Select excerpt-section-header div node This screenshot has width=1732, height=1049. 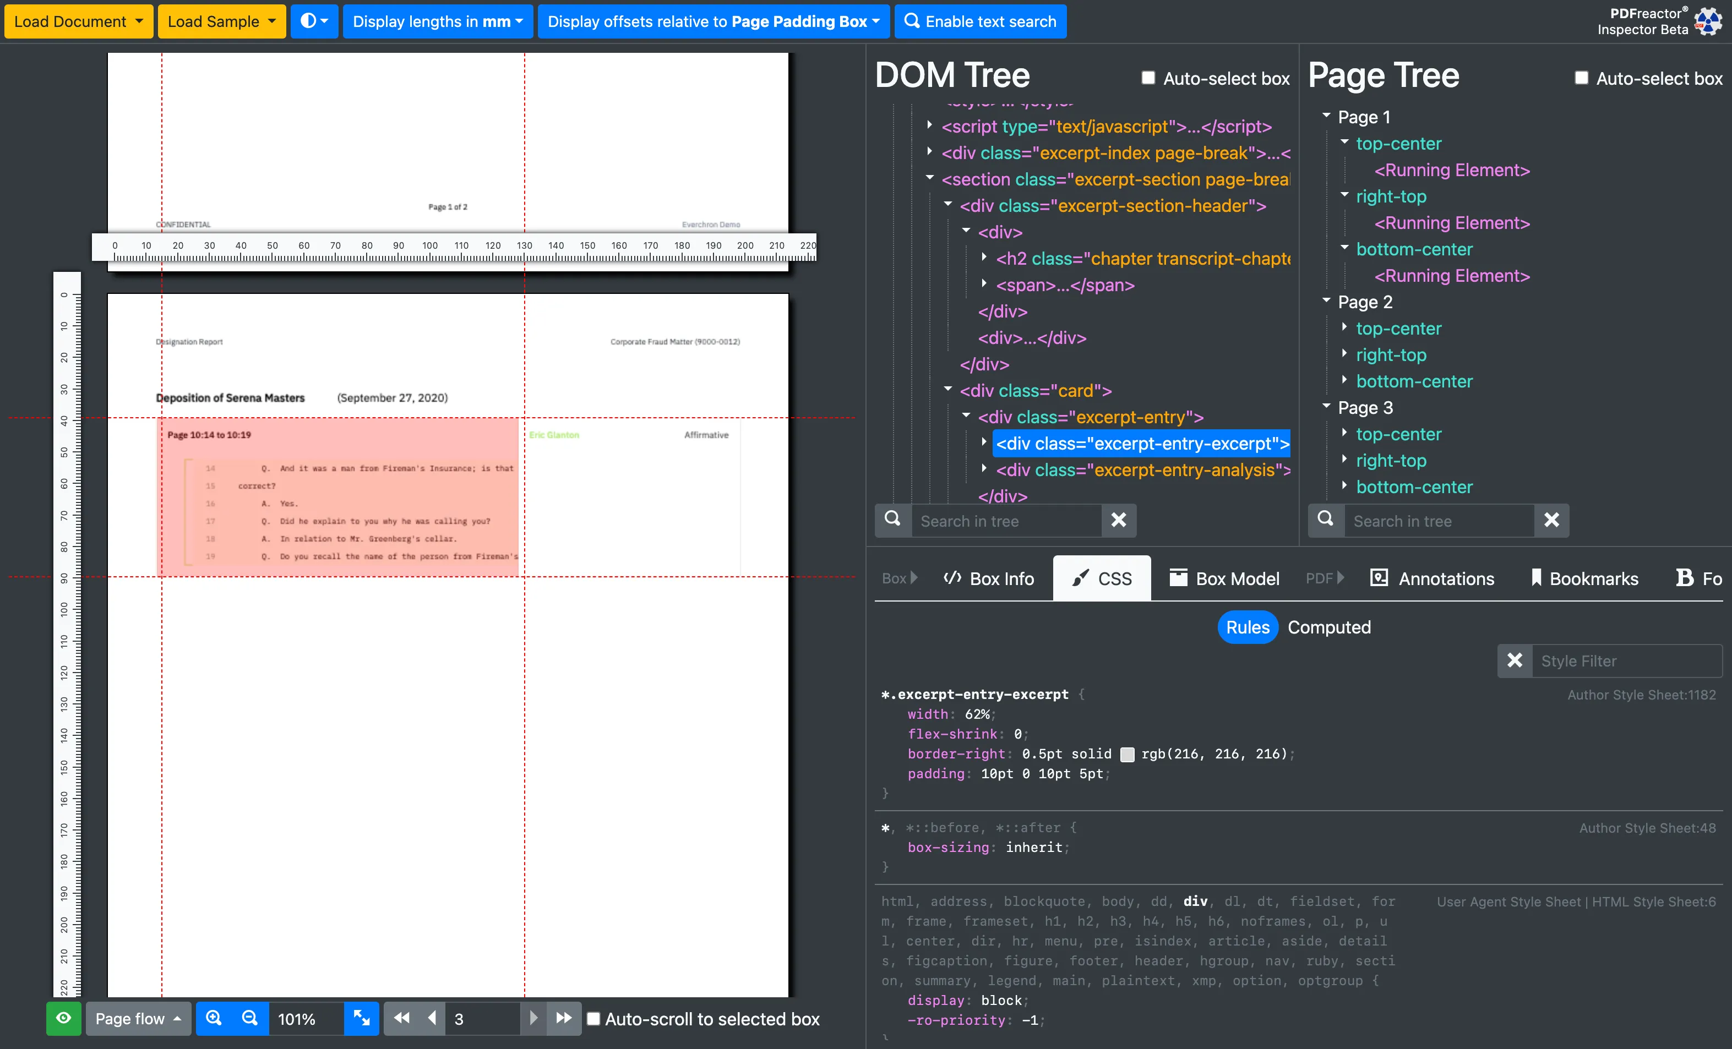click(x=1113, y=205)
